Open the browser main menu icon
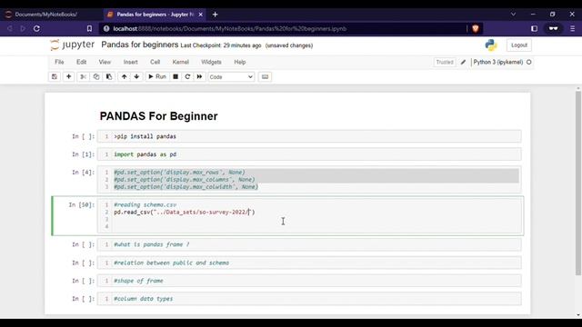The width and height of the screenshot is (582, 327). coord(573,28)
